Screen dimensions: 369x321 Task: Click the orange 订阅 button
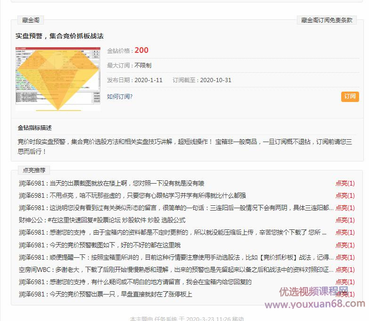coord(350,96)
